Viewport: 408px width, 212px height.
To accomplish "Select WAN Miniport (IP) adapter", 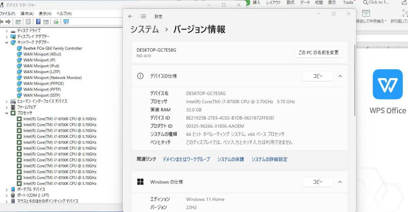I will [39, 60].
